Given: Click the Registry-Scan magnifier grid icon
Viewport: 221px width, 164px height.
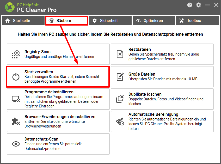Looking at the screenshot, I should (16, 54).
